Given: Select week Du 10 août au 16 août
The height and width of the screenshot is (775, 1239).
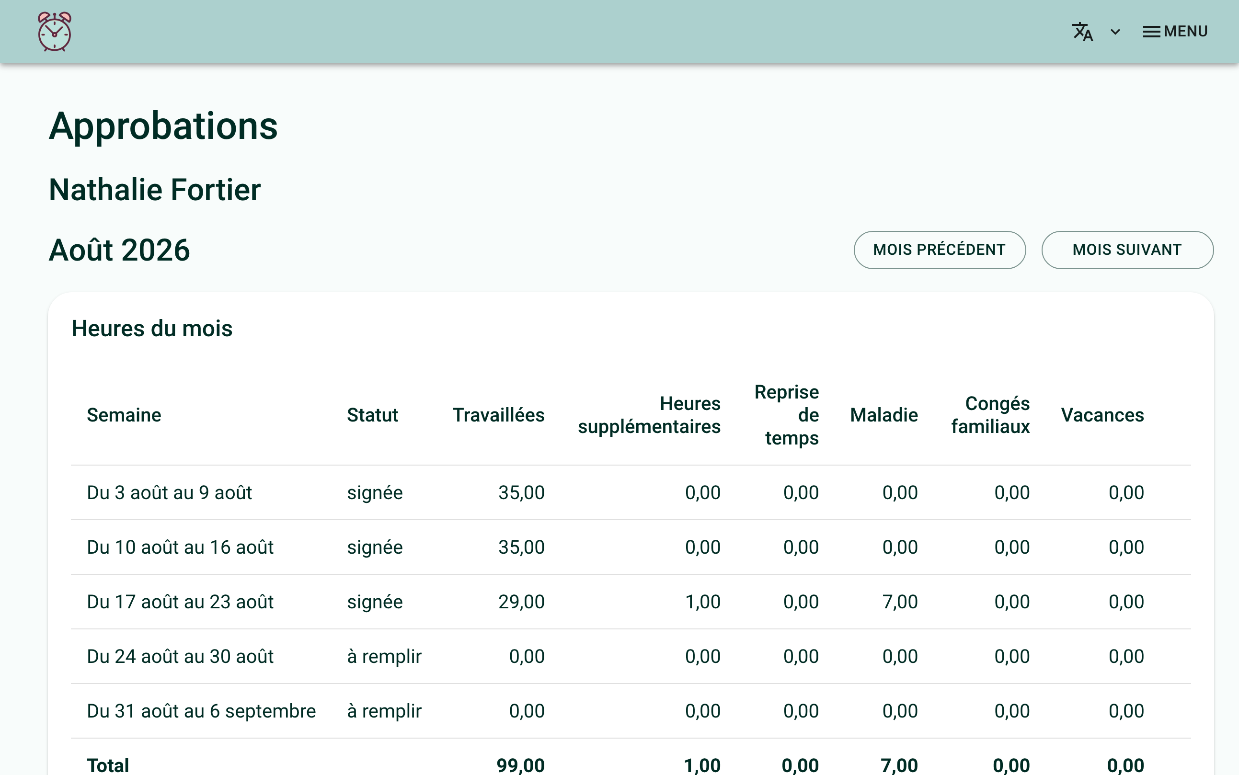Looking at the screenshot, I should [x=180, y=547].
